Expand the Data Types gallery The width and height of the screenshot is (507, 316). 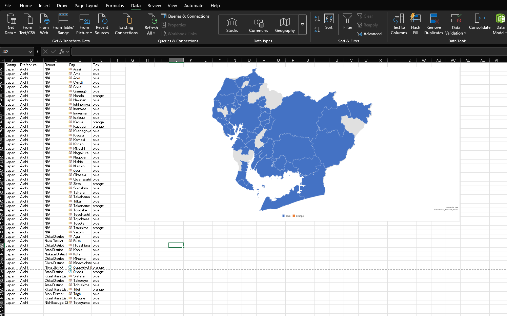[x=303, y=25]
